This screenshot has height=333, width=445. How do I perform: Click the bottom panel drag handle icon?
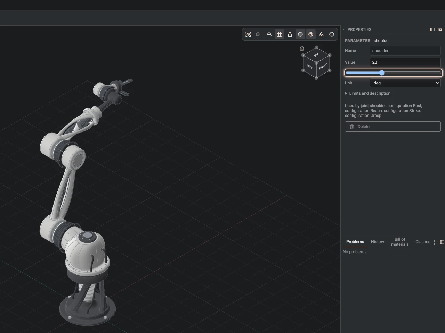click(x=436, y=242)
